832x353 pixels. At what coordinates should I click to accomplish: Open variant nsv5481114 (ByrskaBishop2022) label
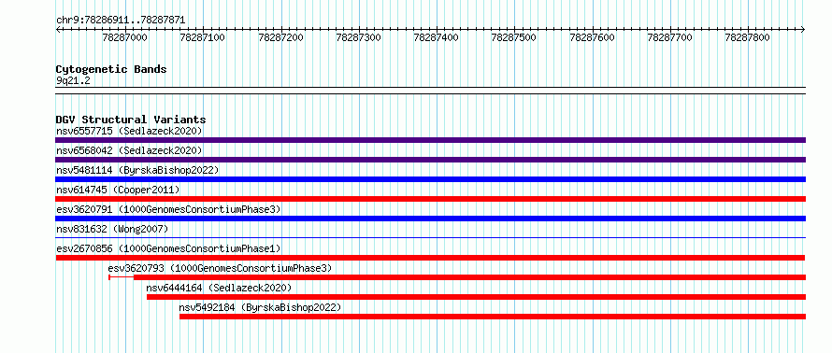click(137, 170)
